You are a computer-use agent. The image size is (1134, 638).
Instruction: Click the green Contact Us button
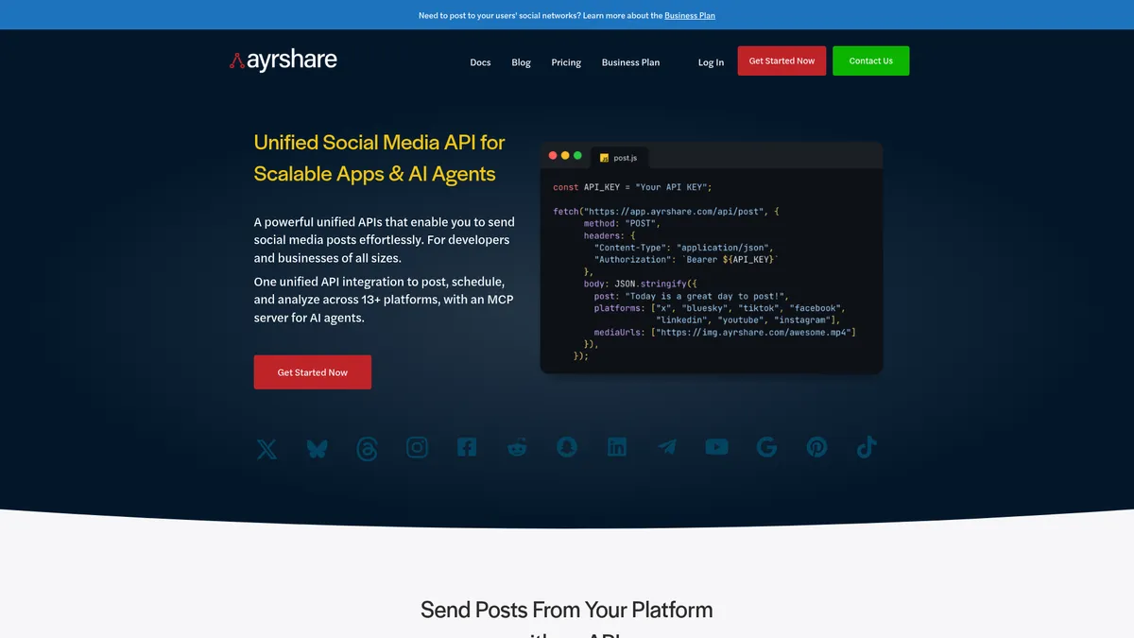point(870,60)
